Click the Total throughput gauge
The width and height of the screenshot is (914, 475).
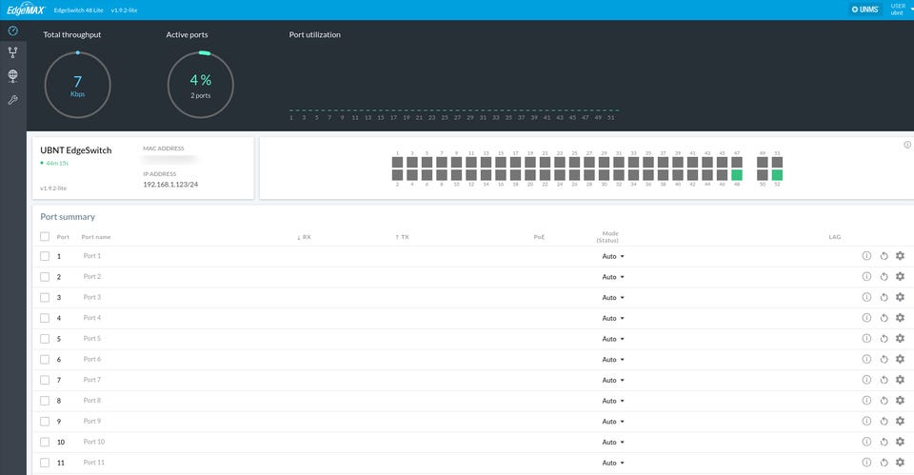coord(77,85)
